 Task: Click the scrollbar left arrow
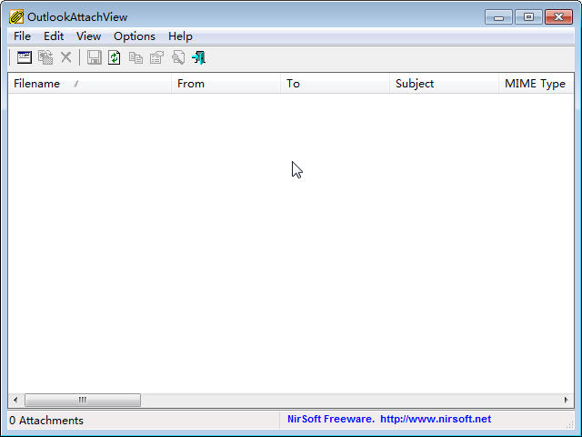pyautogui.click(x=15, y=401)
